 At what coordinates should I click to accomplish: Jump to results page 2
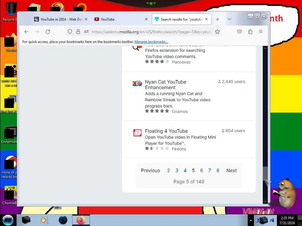(x=168, y=170)
